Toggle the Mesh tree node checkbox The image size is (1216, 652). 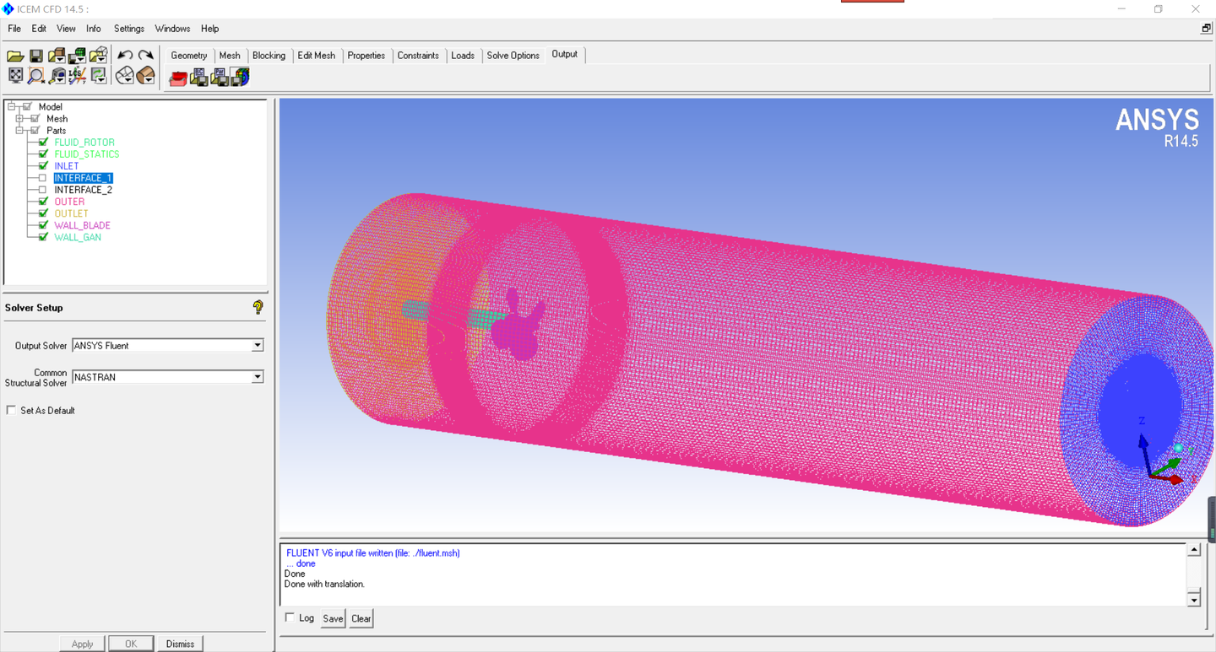pos(35,119)
